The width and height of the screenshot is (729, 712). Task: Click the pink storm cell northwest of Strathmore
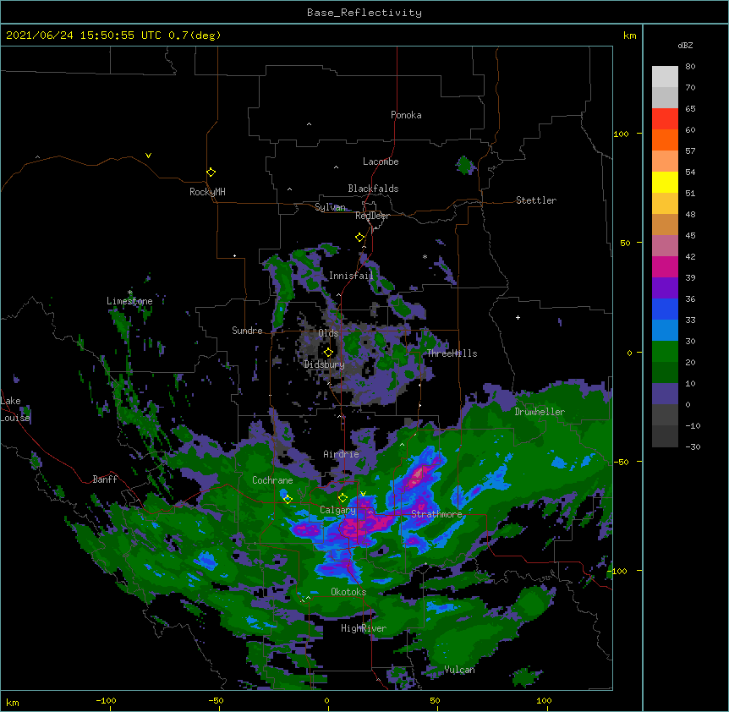tap(419, 474)
